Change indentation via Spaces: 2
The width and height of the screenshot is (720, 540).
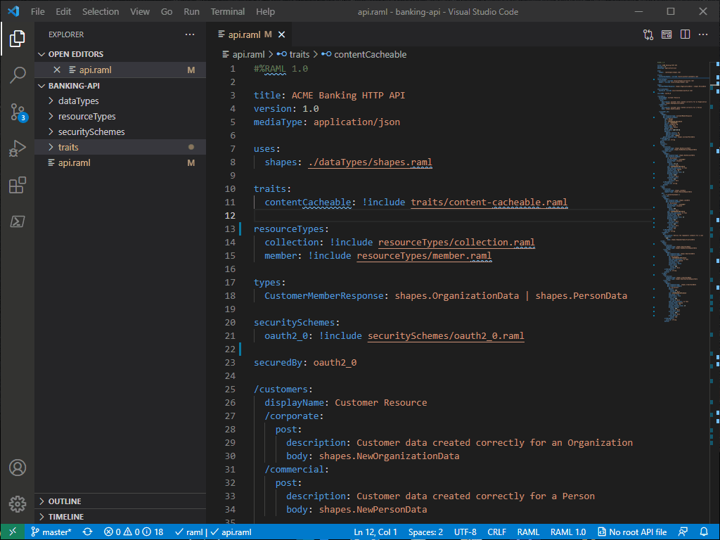coord(425,532)
